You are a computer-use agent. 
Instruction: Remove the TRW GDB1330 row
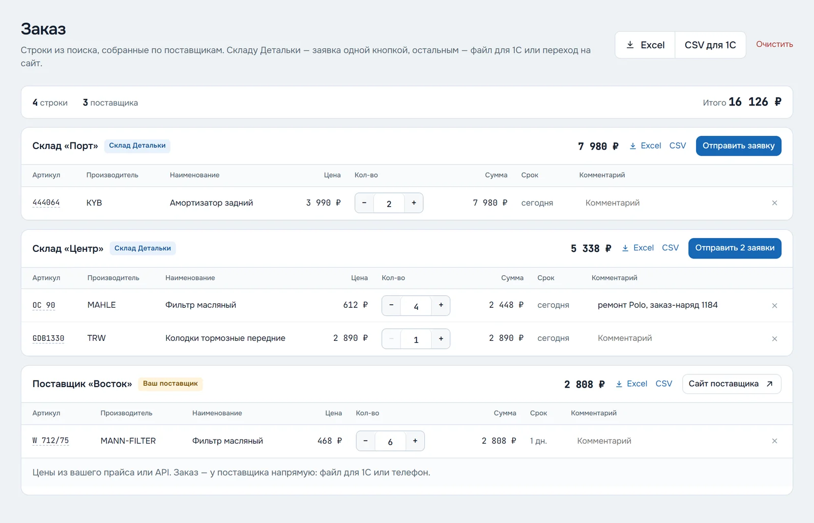point(774,339)
